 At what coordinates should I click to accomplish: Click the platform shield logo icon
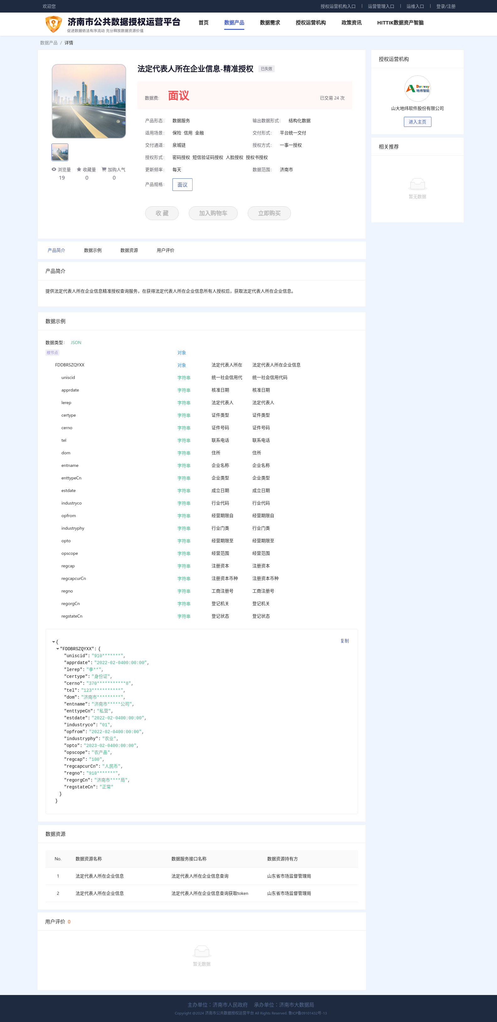click(54, 24)
